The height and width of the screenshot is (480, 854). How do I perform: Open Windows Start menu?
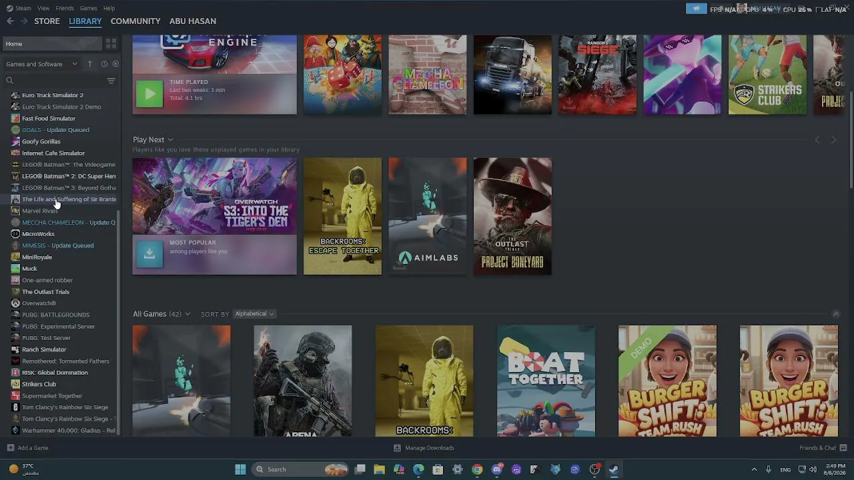[240, 469]
